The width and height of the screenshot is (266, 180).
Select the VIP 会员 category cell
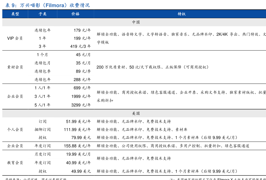point(15,38)
